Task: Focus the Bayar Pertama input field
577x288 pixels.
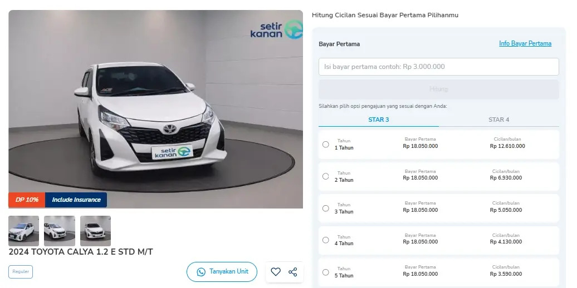Action: (x=439, y=67)
